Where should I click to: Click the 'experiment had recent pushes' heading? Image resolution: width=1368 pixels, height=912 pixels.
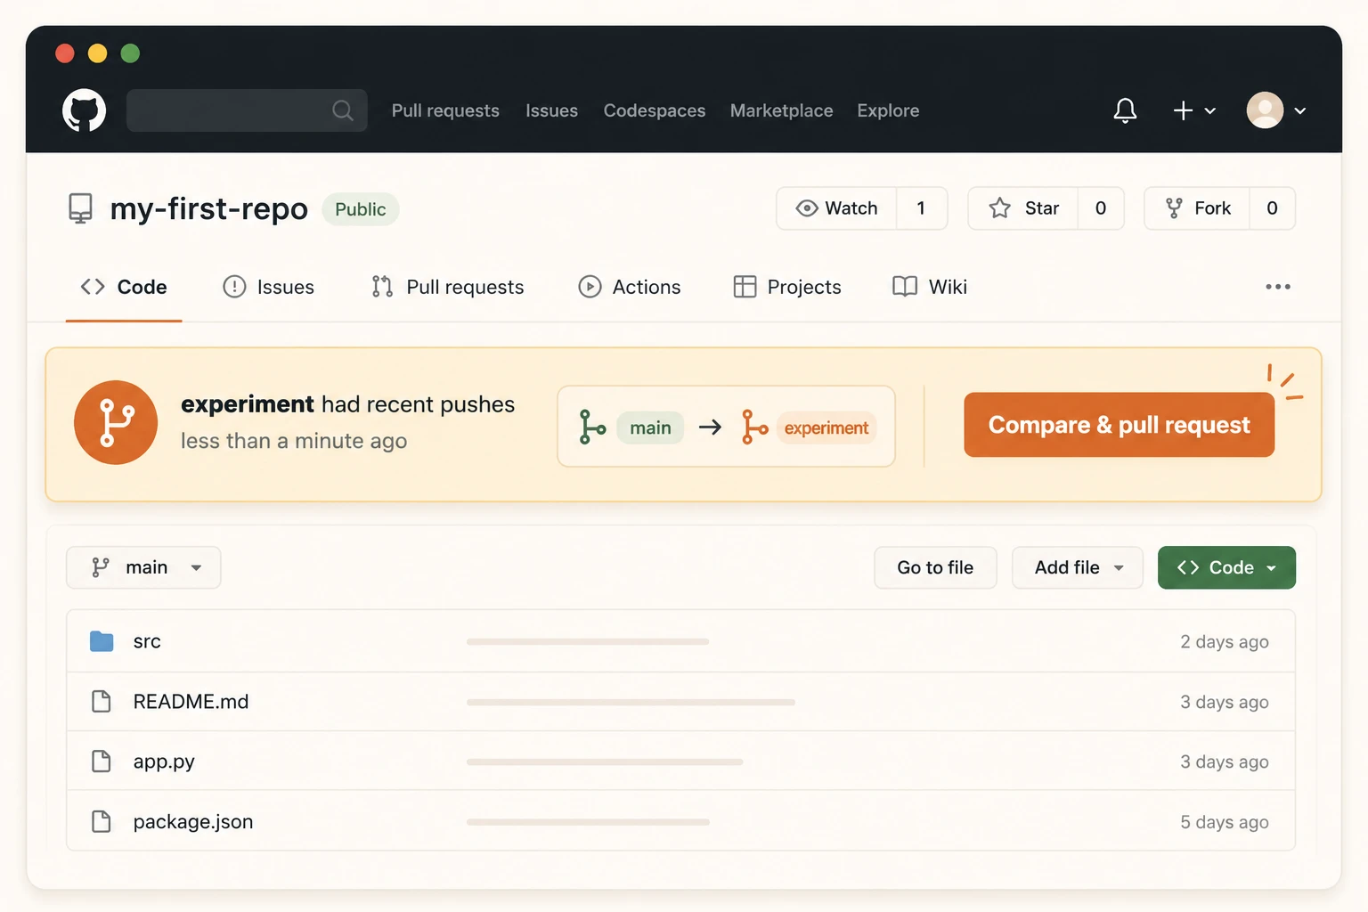click(348, 404)
